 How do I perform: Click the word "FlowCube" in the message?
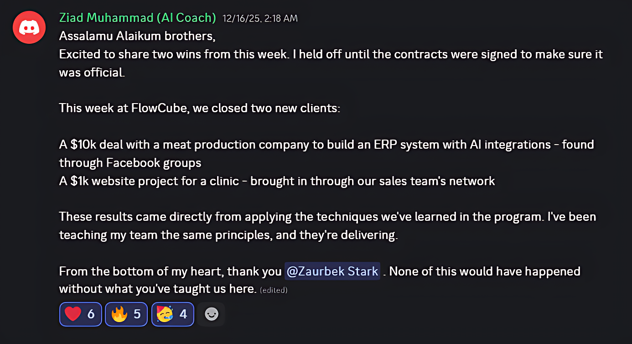(x=150, y=109)
